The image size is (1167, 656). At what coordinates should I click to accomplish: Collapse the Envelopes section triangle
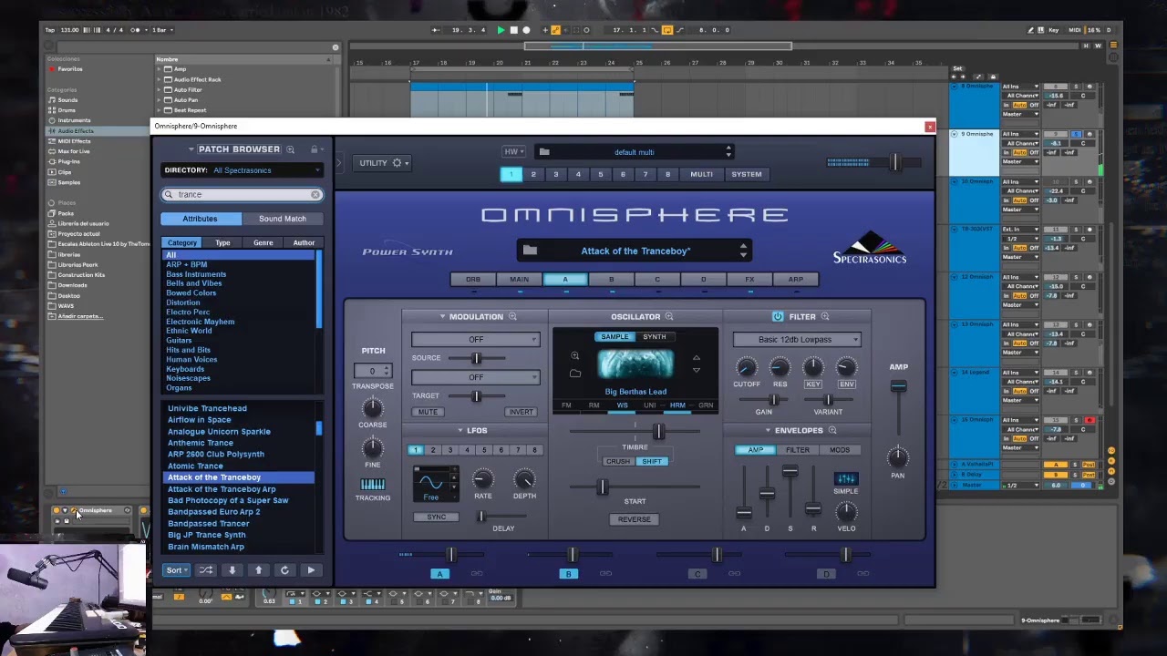click(768, 430)
